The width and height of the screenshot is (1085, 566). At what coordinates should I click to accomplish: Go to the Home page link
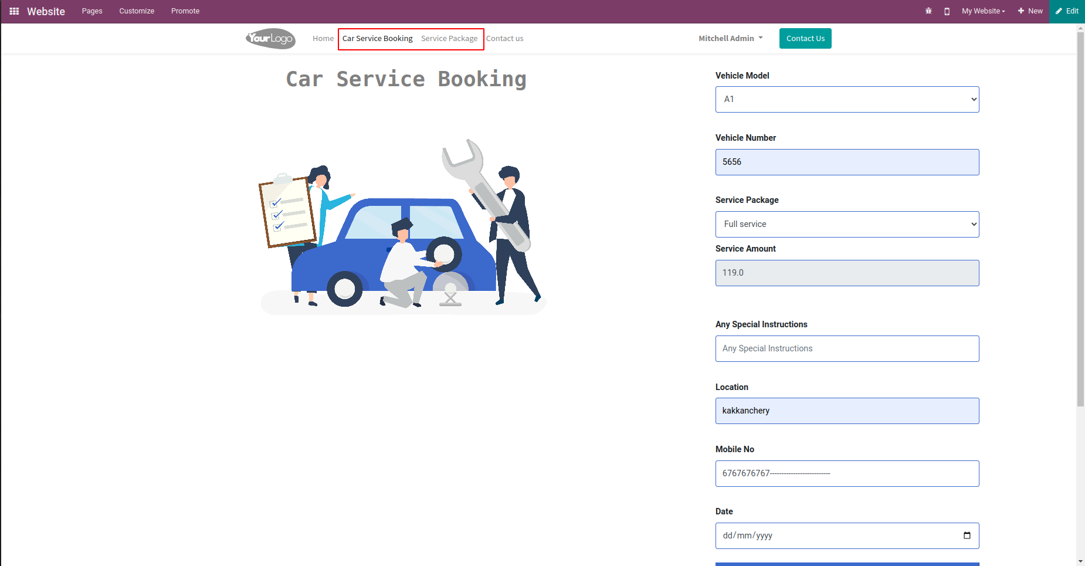point(323,39)
